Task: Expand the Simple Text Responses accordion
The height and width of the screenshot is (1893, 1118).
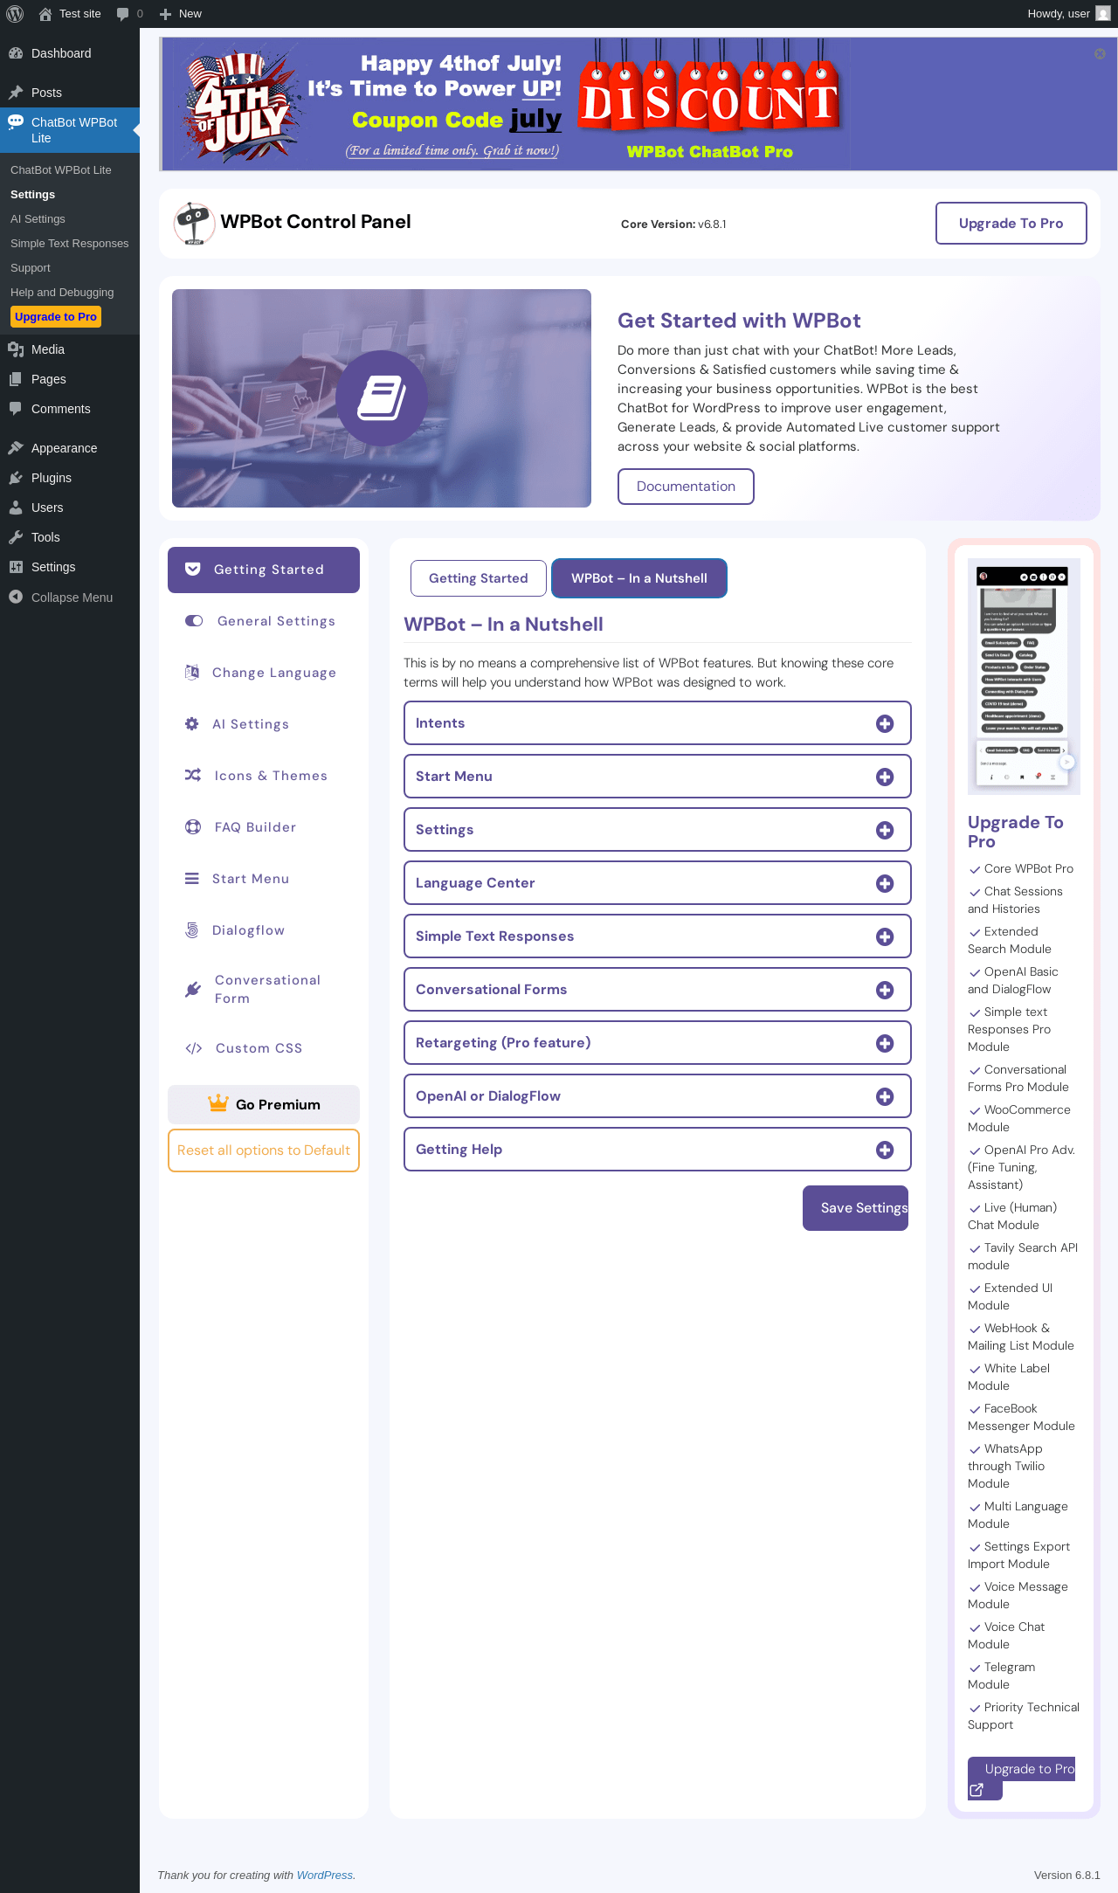Action: click(658, 936)
